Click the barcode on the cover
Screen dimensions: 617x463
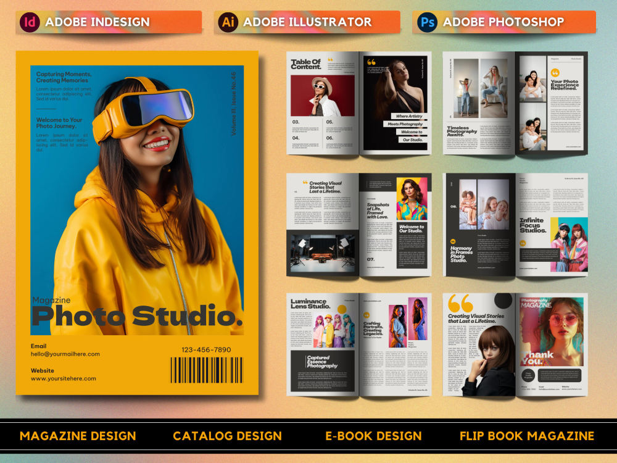point(207,370)
